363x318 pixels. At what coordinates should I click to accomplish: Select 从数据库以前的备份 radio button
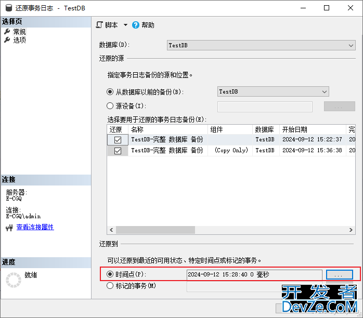(110, 92)
